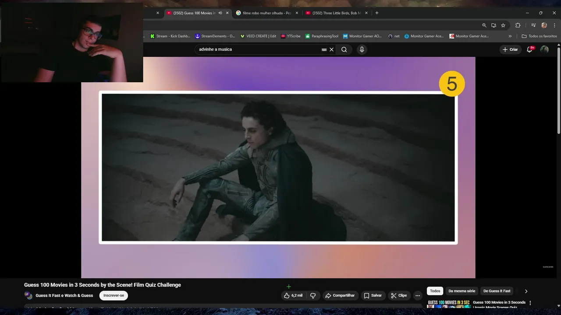Show more filter chips with right arrow
Image resolution: width=561 pixels, height=315 pixels.
coord(526,291)
